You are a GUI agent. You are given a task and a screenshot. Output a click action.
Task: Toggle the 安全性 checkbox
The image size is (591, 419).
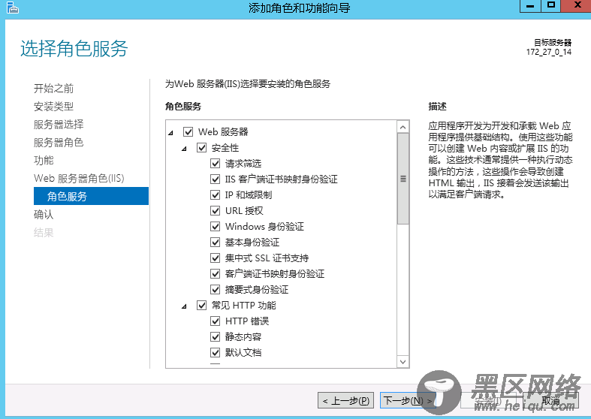tap(202, 148)
